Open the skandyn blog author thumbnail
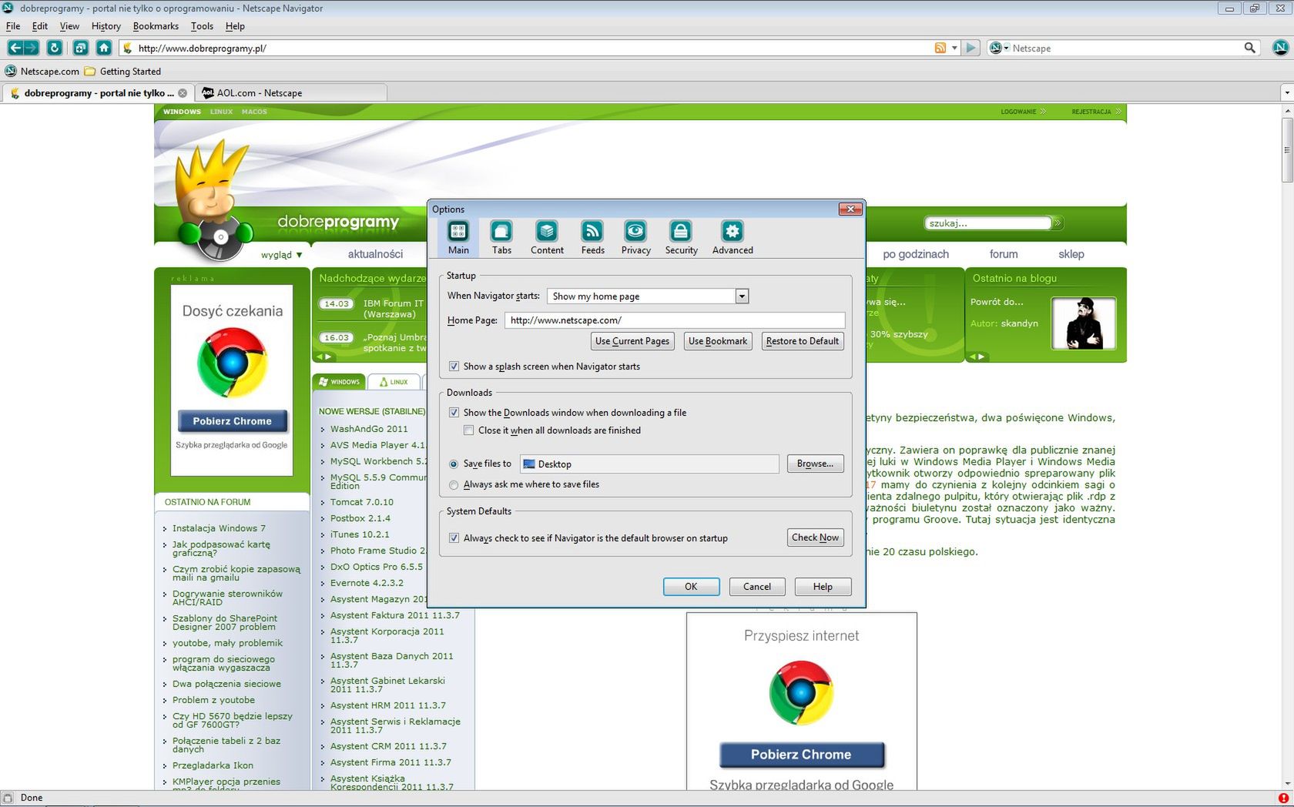Viewport: 1294px width, 807px height. tap(1084, 323)
